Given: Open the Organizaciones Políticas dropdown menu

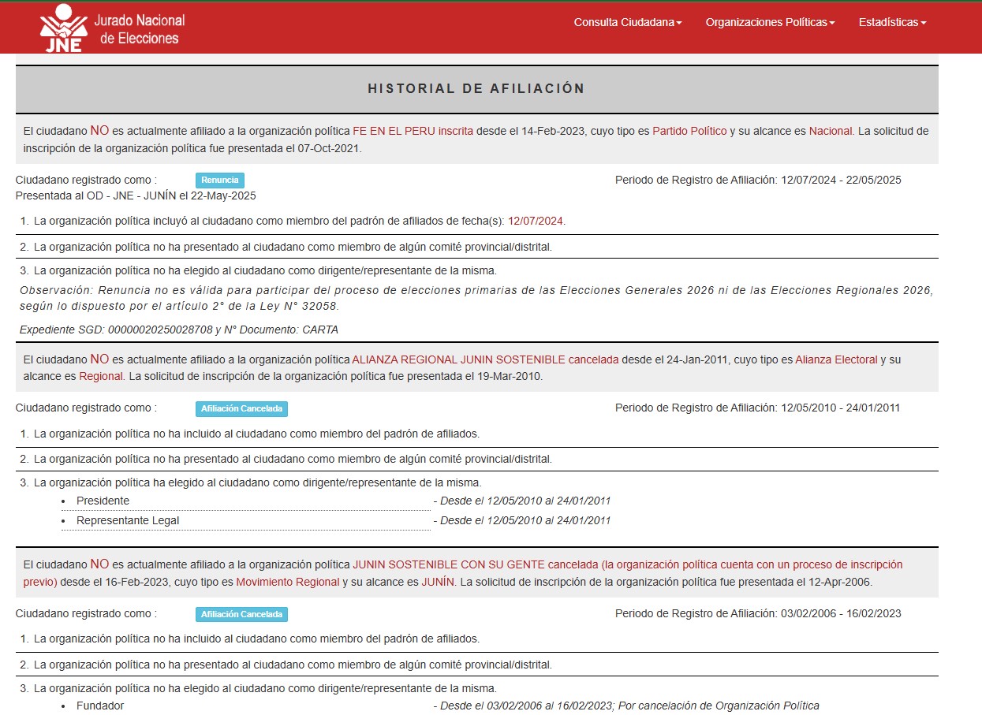Looking at the screenshot, I should pyautogui.click(x=770, y=22).
